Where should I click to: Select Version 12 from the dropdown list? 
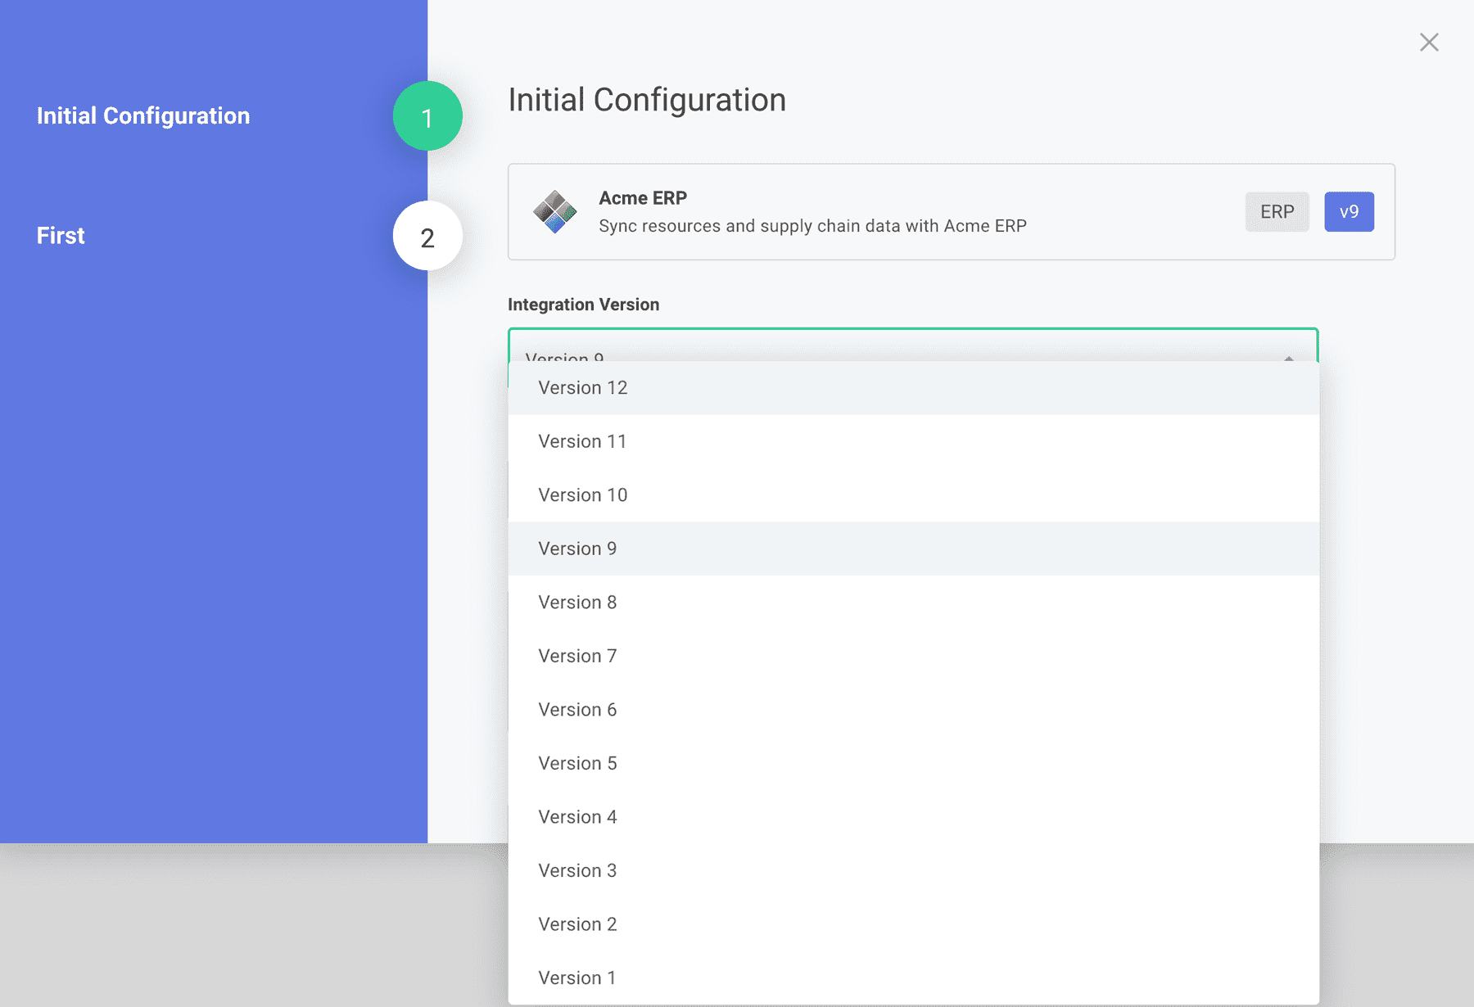913,388
